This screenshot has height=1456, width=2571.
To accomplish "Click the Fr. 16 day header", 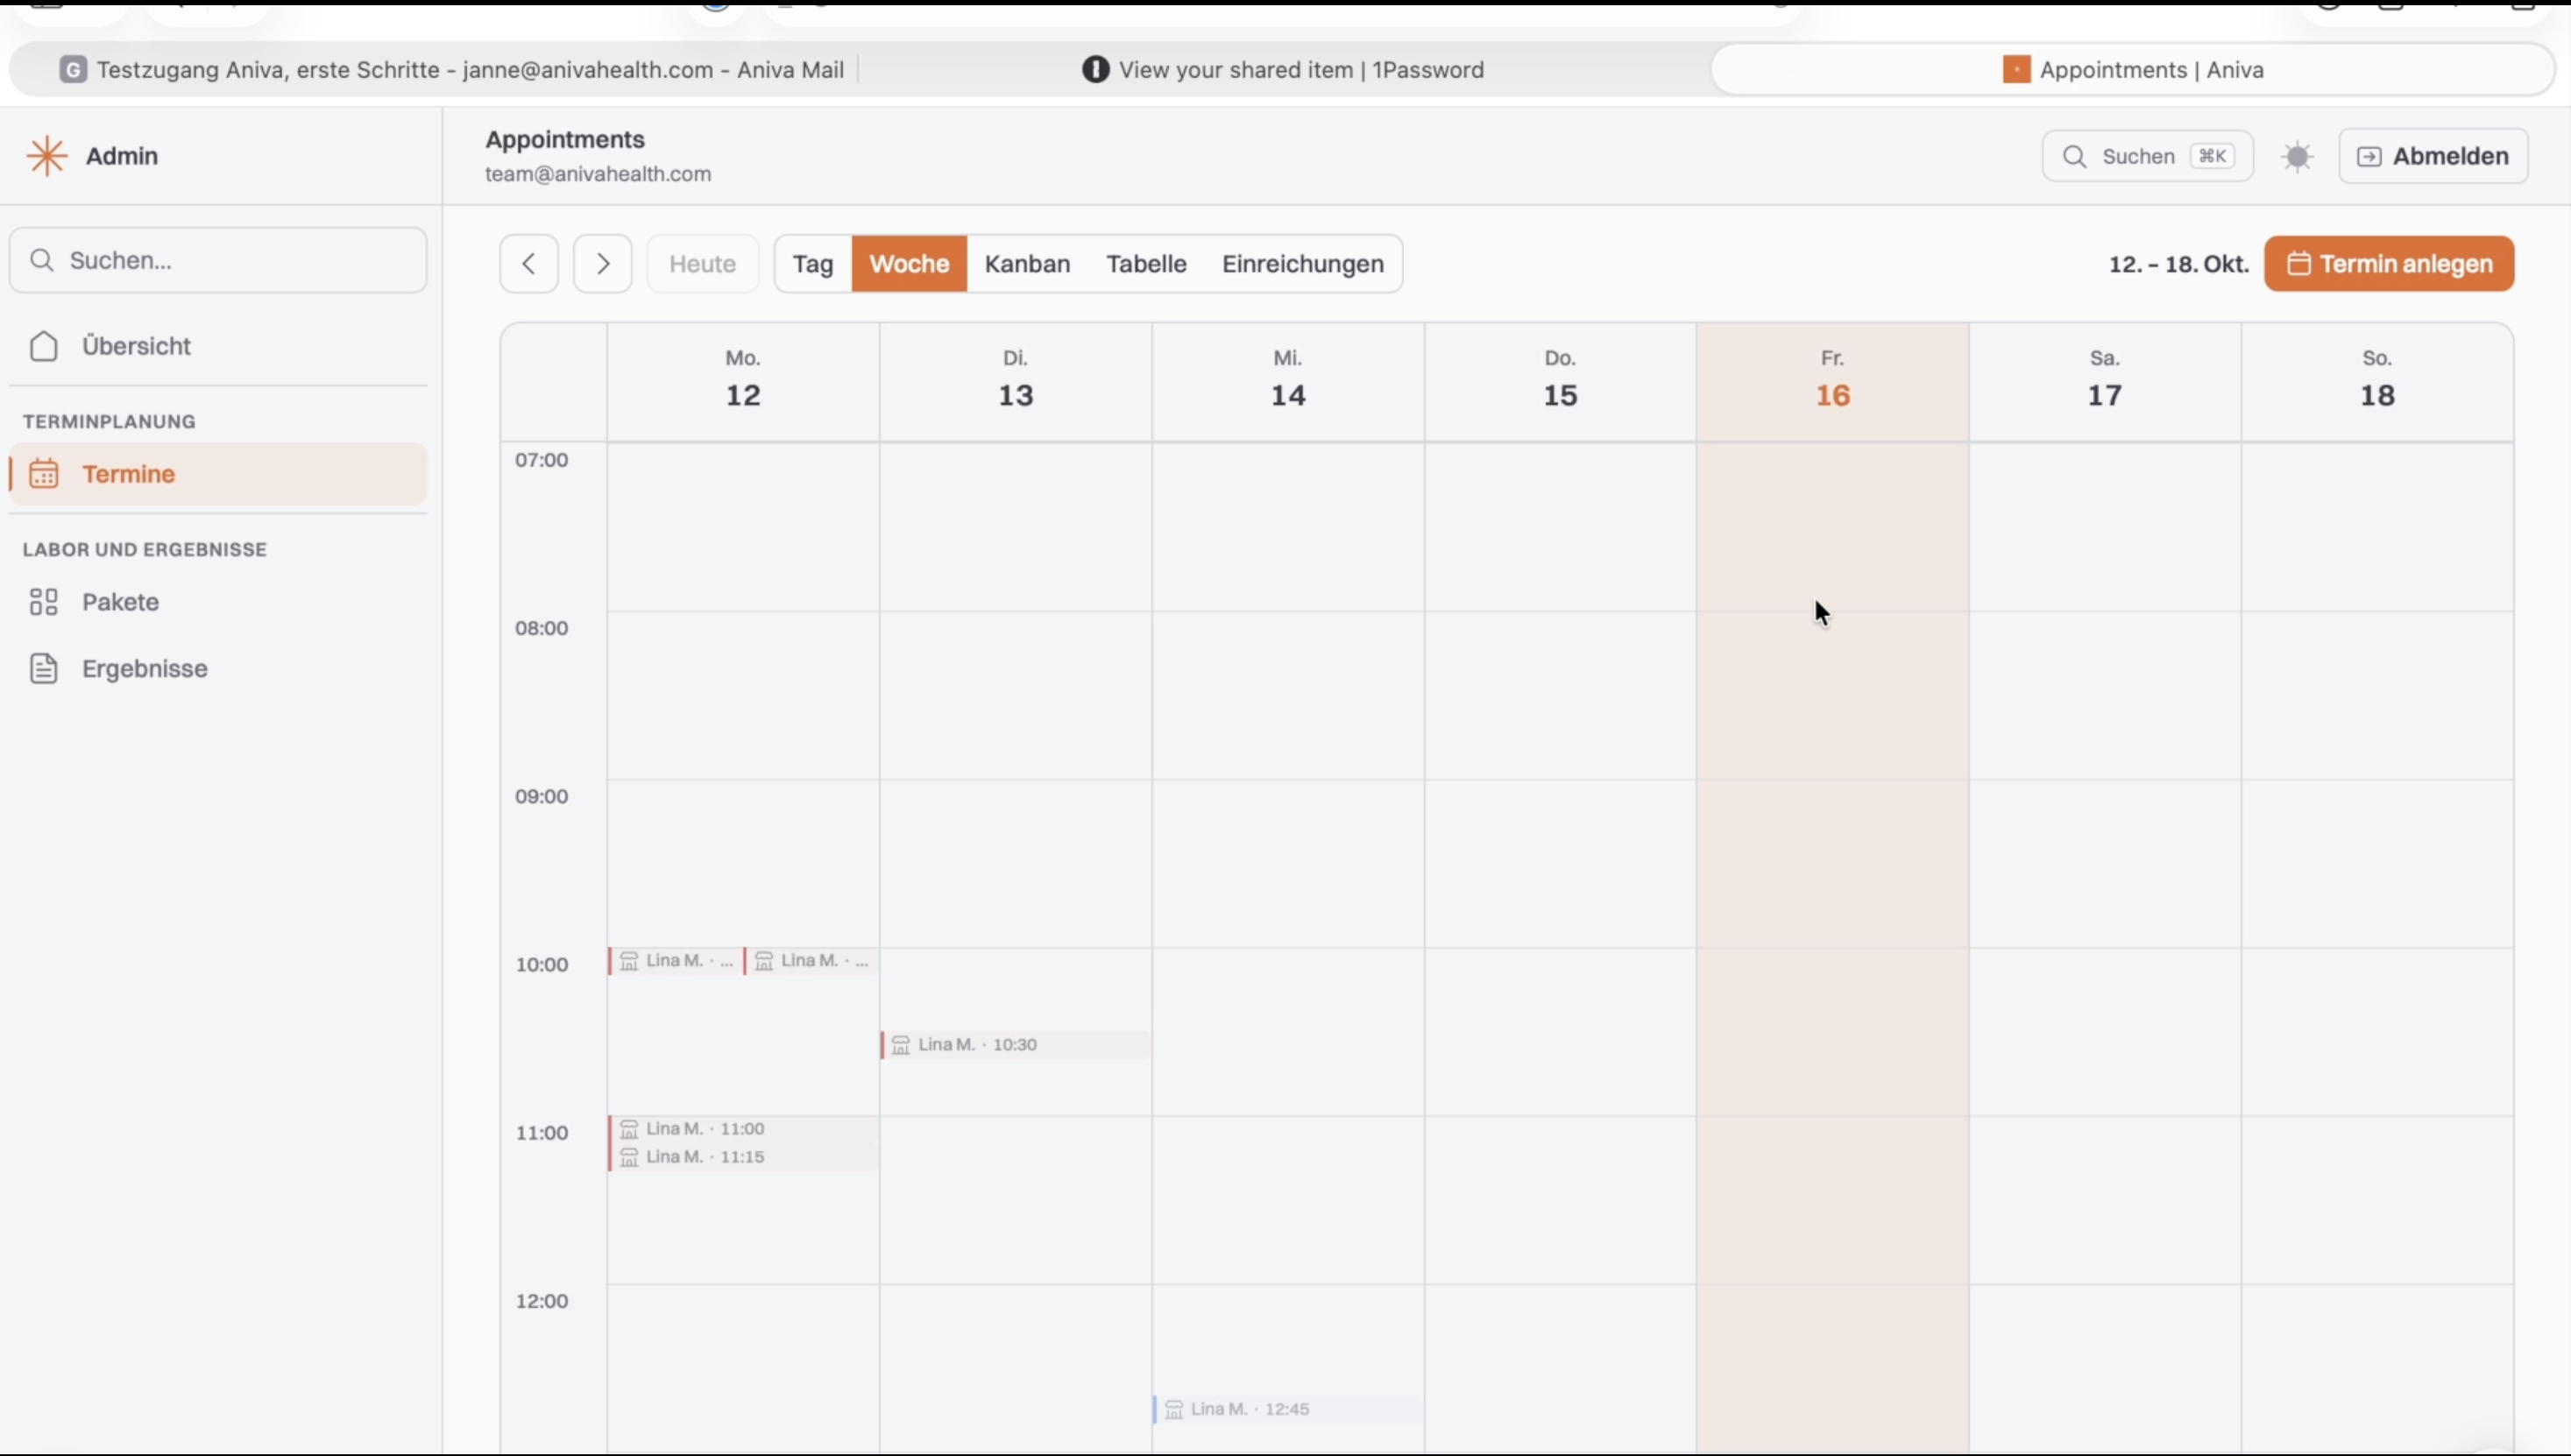I will (x=1832, y=381).
